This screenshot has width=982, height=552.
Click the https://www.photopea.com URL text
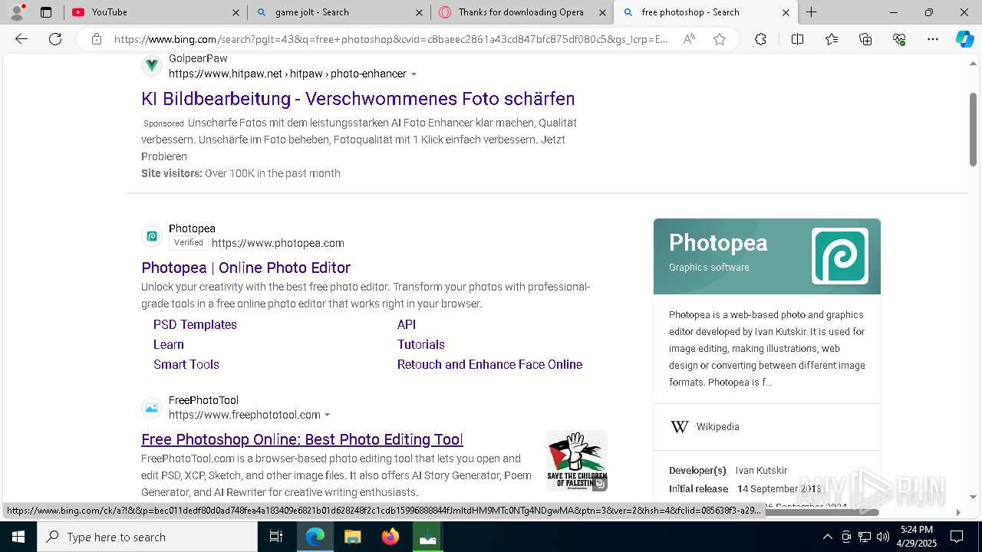[x=278, y=243]
